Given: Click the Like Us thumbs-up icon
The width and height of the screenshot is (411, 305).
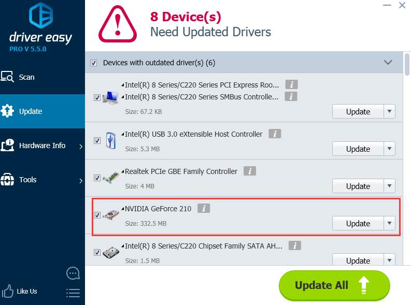Looking at the screenshot, I should tap(8, 291).
